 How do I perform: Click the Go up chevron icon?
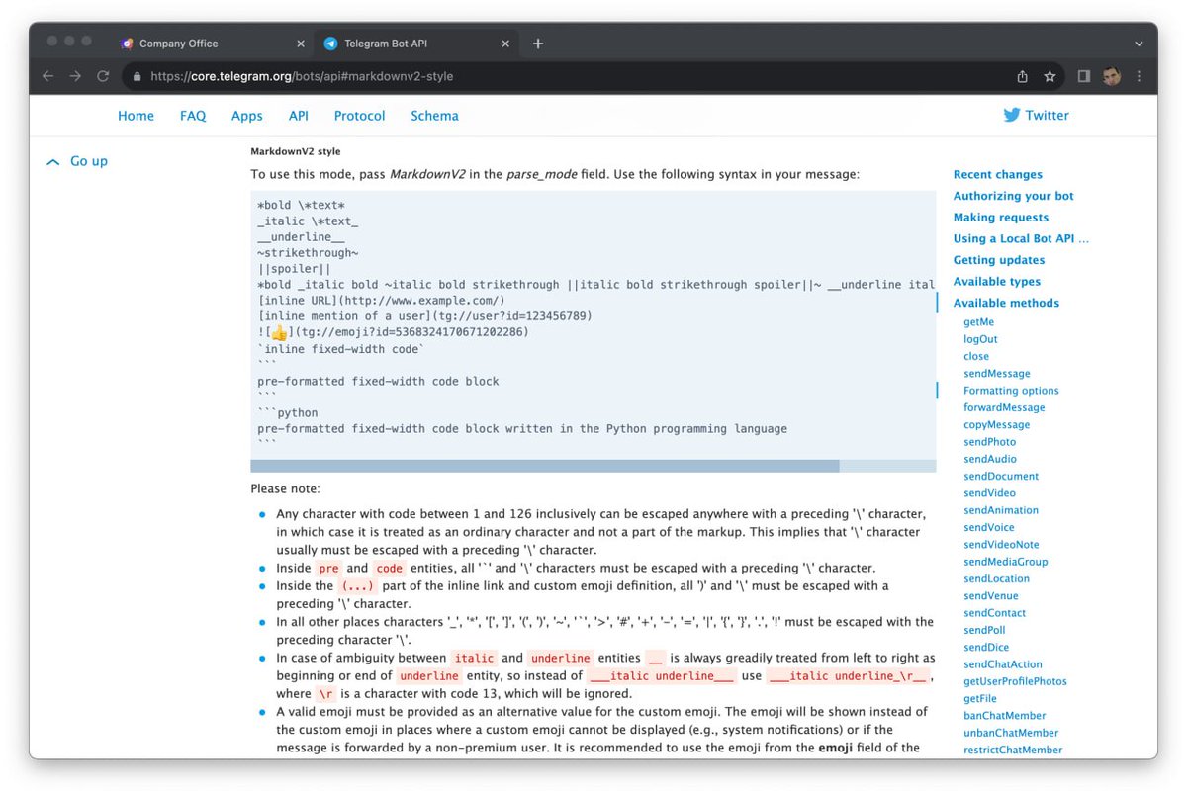coord(53,162)
